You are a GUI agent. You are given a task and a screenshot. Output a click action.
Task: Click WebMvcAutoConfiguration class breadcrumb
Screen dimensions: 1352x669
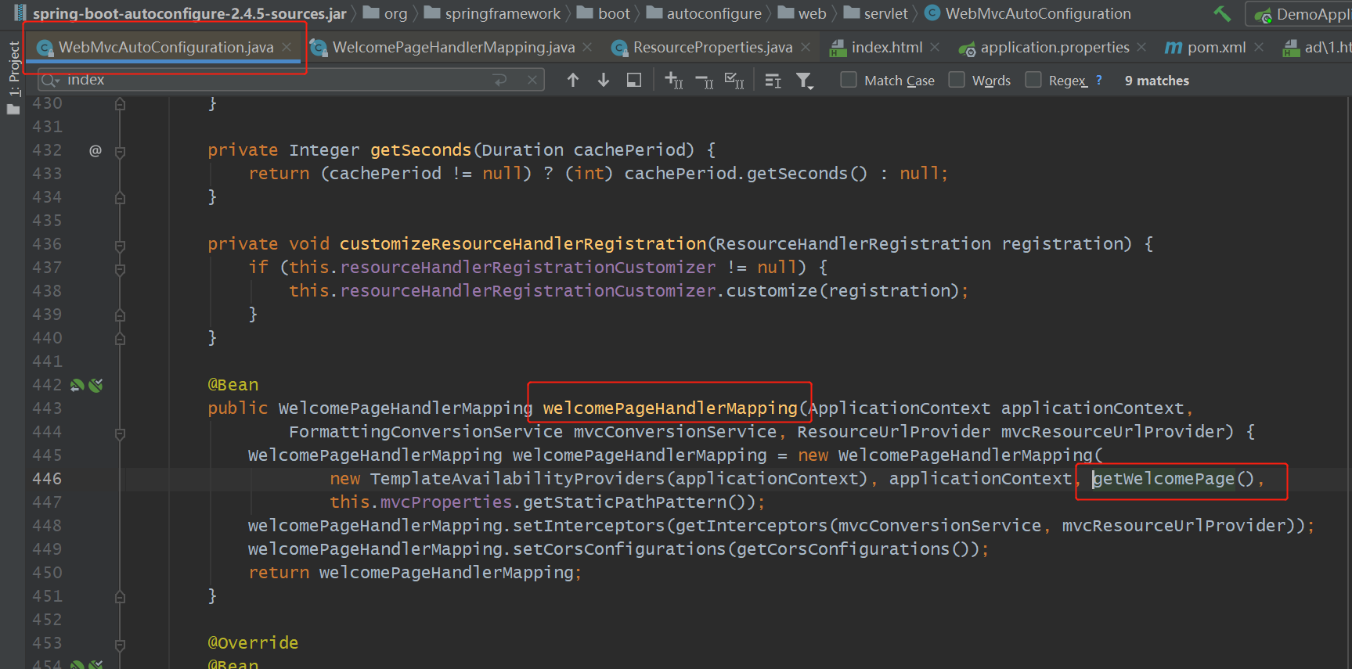[x=1028, y=13]
